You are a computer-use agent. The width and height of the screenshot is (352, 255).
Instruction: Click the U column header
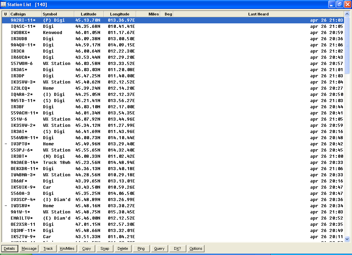tap(5, 14)
